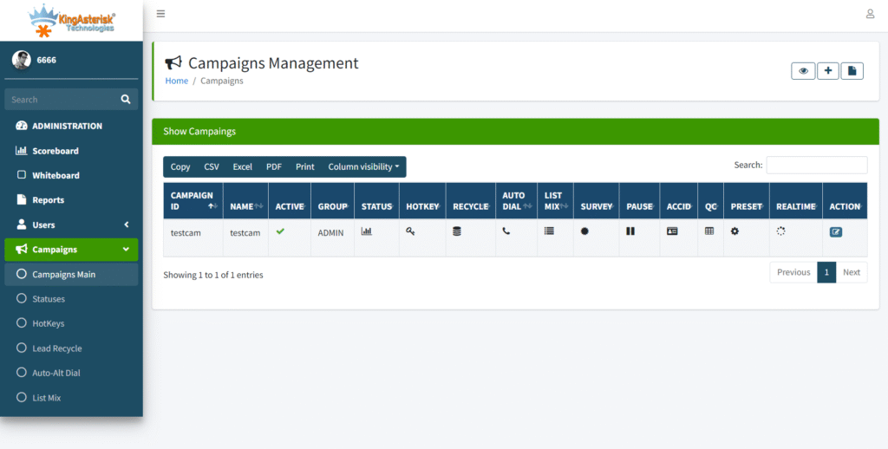Click the status chart icon for testcam
The image size is (888, 449).
[x=366, y=231]
